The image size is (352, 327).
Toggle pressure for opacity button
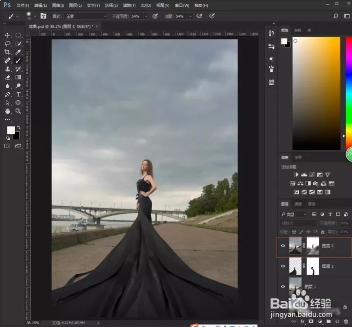pos(155,16)
